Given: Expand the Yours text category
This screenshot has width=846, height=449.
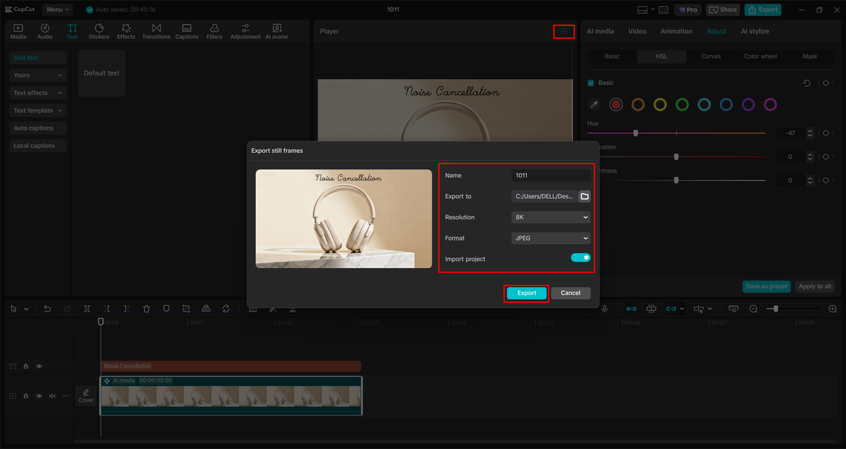Looking at the screenshot, I should click(x=38, y=75).
